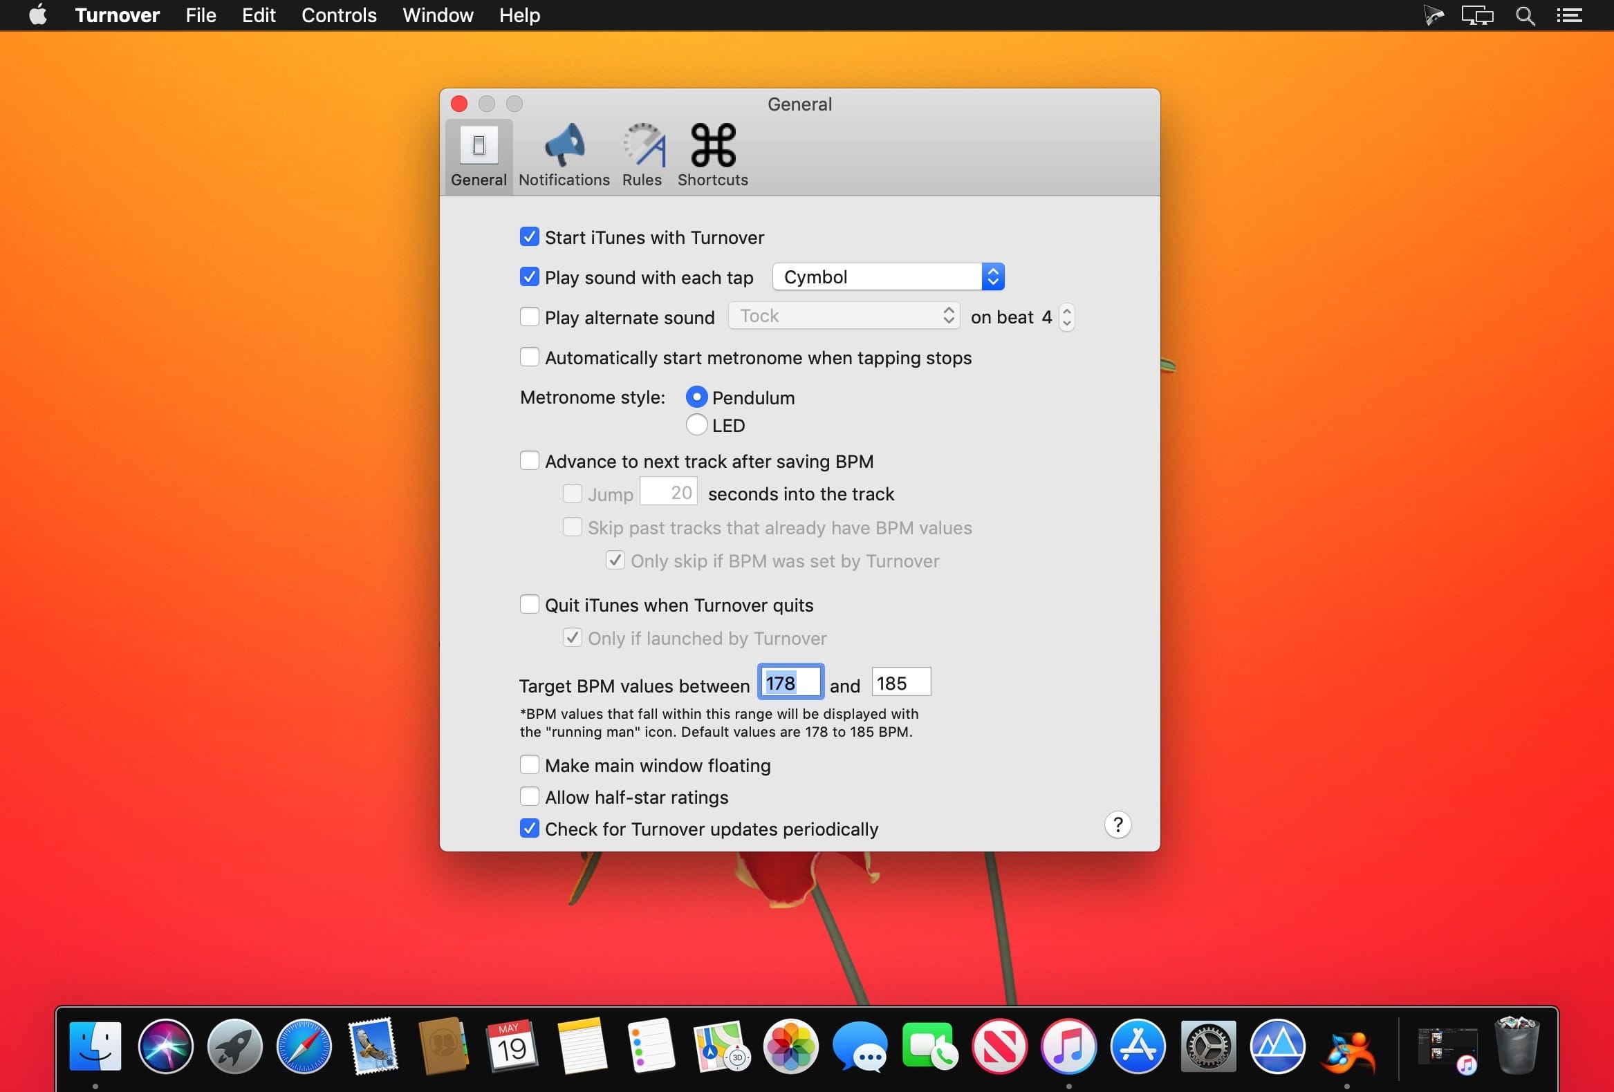
Task: Click the lower target BPM field 178
Action: [790, 682]
